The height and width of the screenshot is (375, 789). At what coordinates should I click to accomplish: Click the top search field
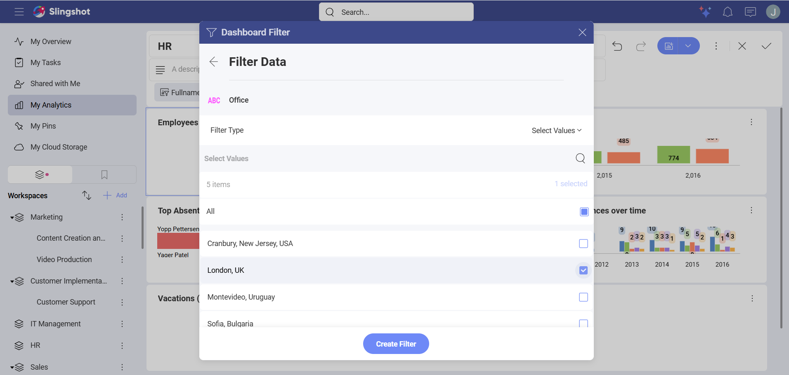[x=396, y=12]
